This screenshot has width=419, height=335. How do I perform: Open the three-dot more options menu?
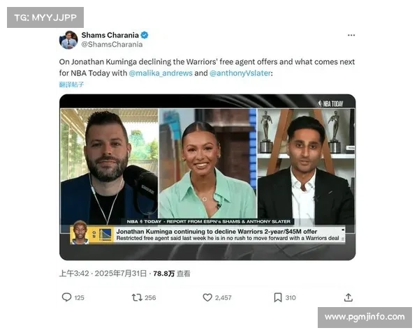[351, 35]
